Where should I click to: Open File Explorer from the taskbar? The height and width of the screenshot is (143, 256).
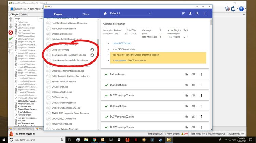point(86,140)
